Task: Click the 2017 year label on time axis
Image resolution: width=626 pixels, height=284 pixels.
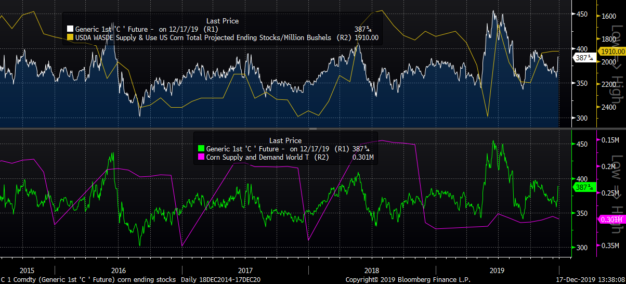Action: [x=245, y=270]
